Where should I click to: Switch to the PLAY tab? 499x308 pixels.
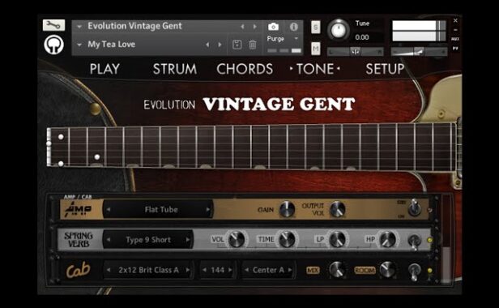pos(104,69)
